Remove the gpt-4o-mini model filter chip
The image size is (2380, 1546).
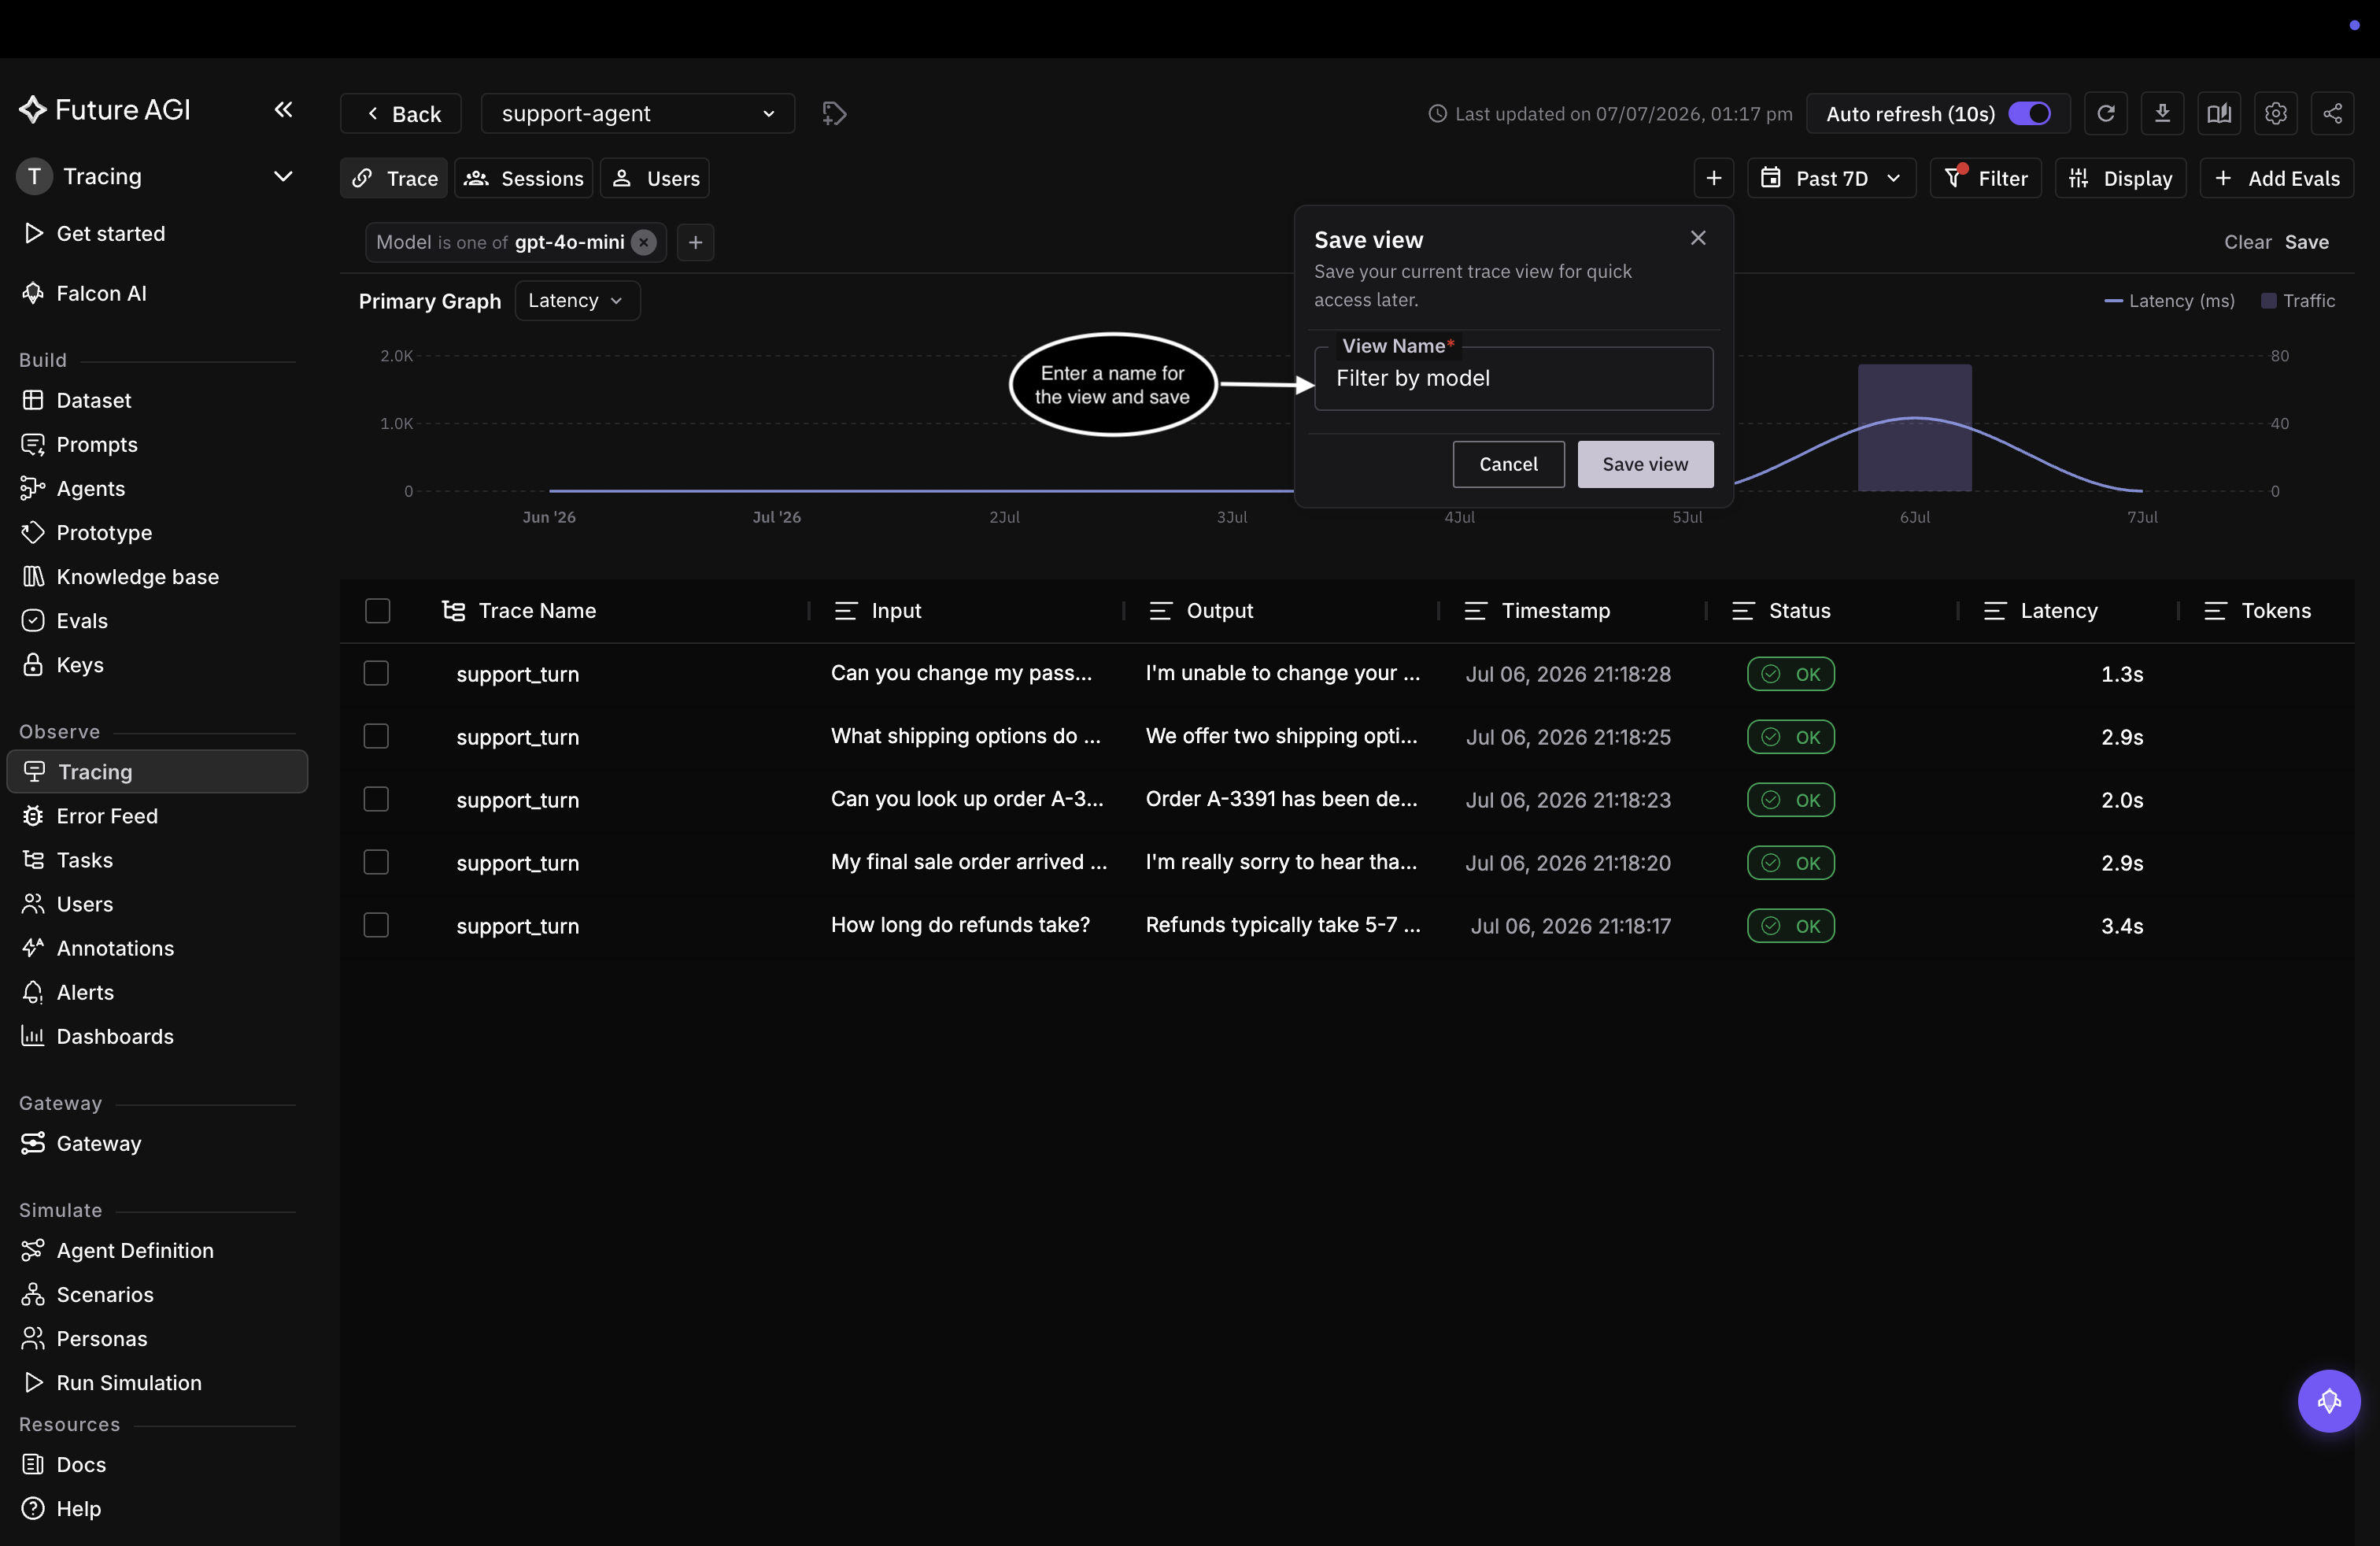tap(644, 242)
